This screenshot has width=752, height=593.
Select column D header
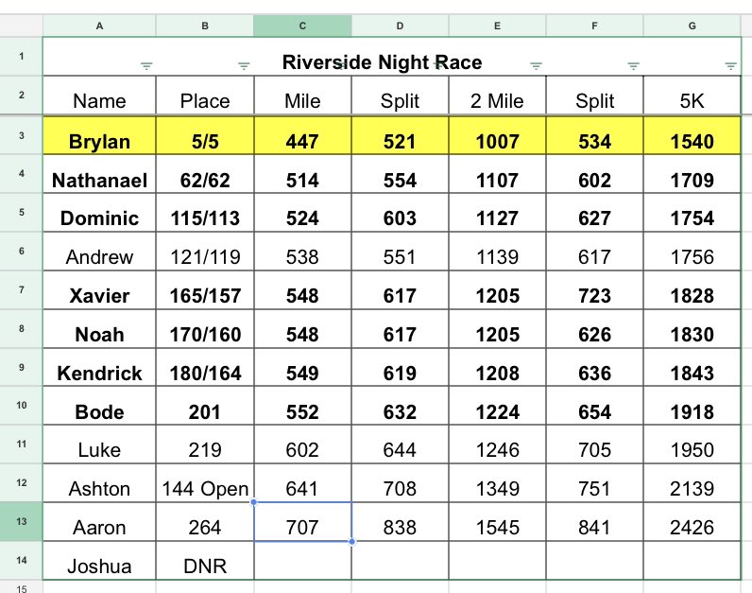point(400,26)
